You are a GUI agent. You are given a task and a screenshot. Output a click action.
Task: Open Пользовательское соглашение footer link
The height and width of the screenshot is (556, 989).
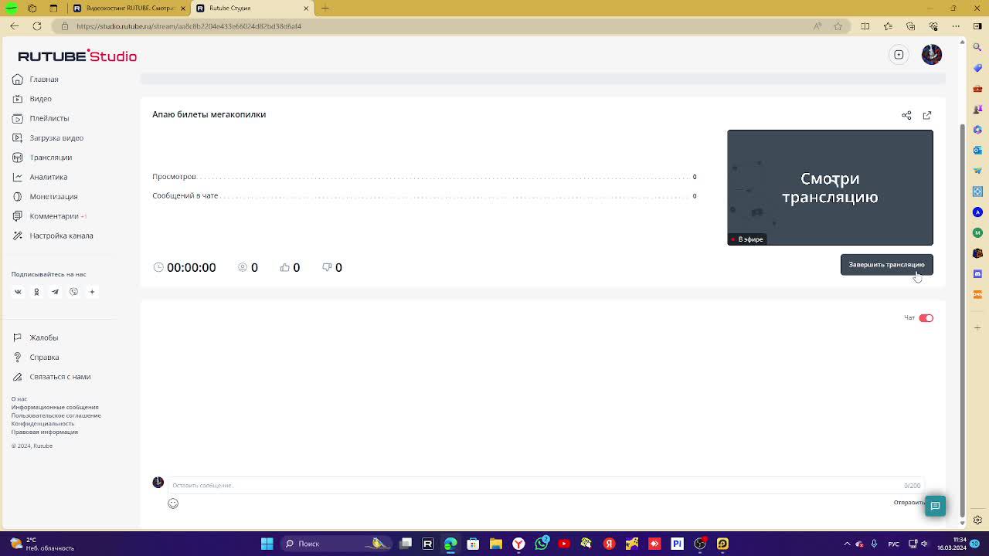[x=56, y=415]
